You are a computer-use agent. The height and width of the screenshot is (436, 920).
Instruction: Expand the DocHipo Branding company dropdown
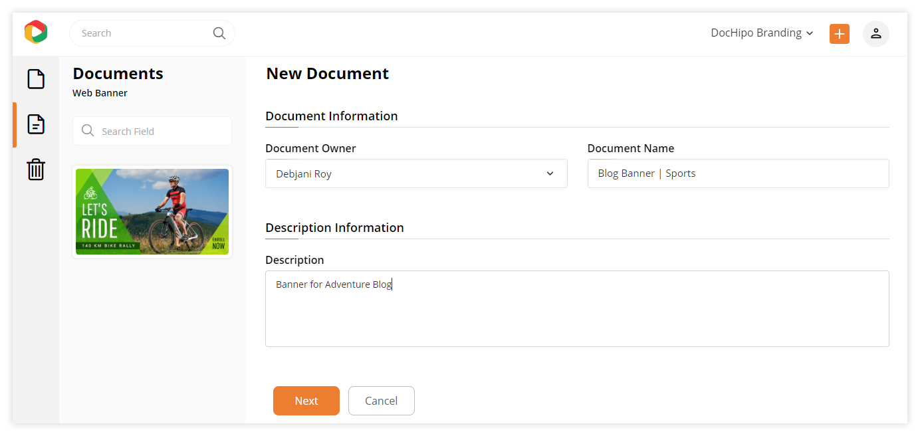pos(762,33)
